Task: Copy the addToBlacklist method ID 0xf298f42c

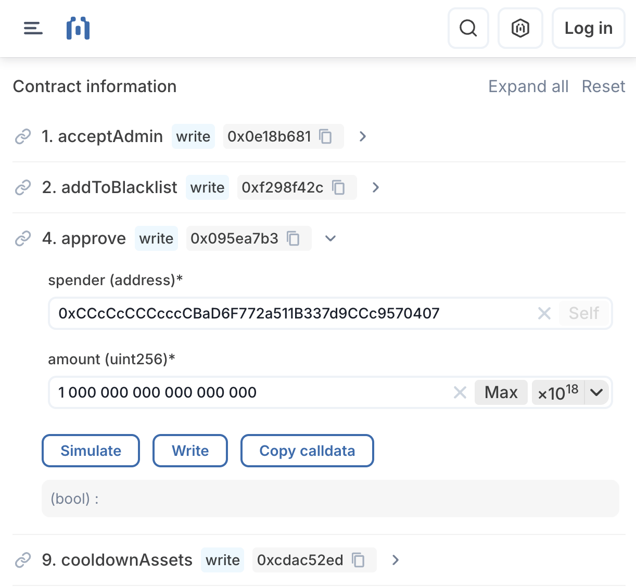Action: coord(339,187)
